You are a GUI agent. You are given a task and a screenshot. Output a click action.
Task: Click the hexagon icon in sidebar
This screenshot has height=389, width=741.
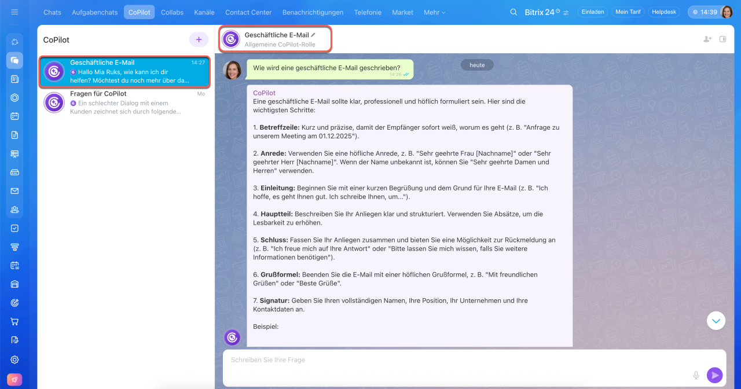point(14,97)
